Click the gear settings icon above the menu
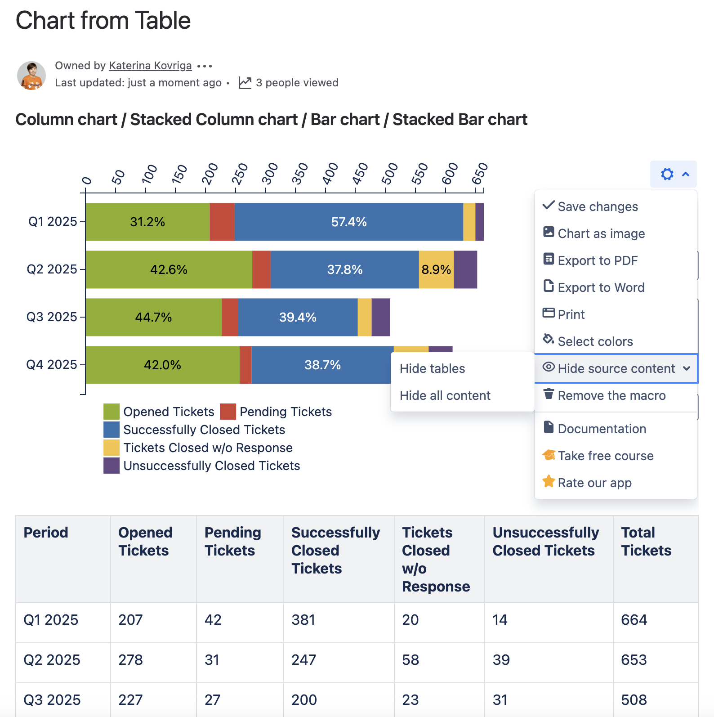 667,174
